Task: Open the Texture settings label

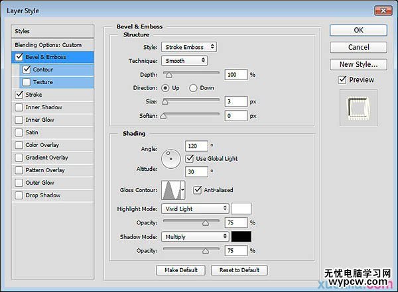Action: (x=43, y=82)
